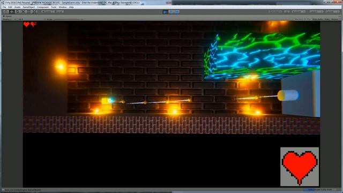The height and width of the screenshot is (193, 343).
Task: Adjust the Game view Scale slider
Action: point(68,19)
